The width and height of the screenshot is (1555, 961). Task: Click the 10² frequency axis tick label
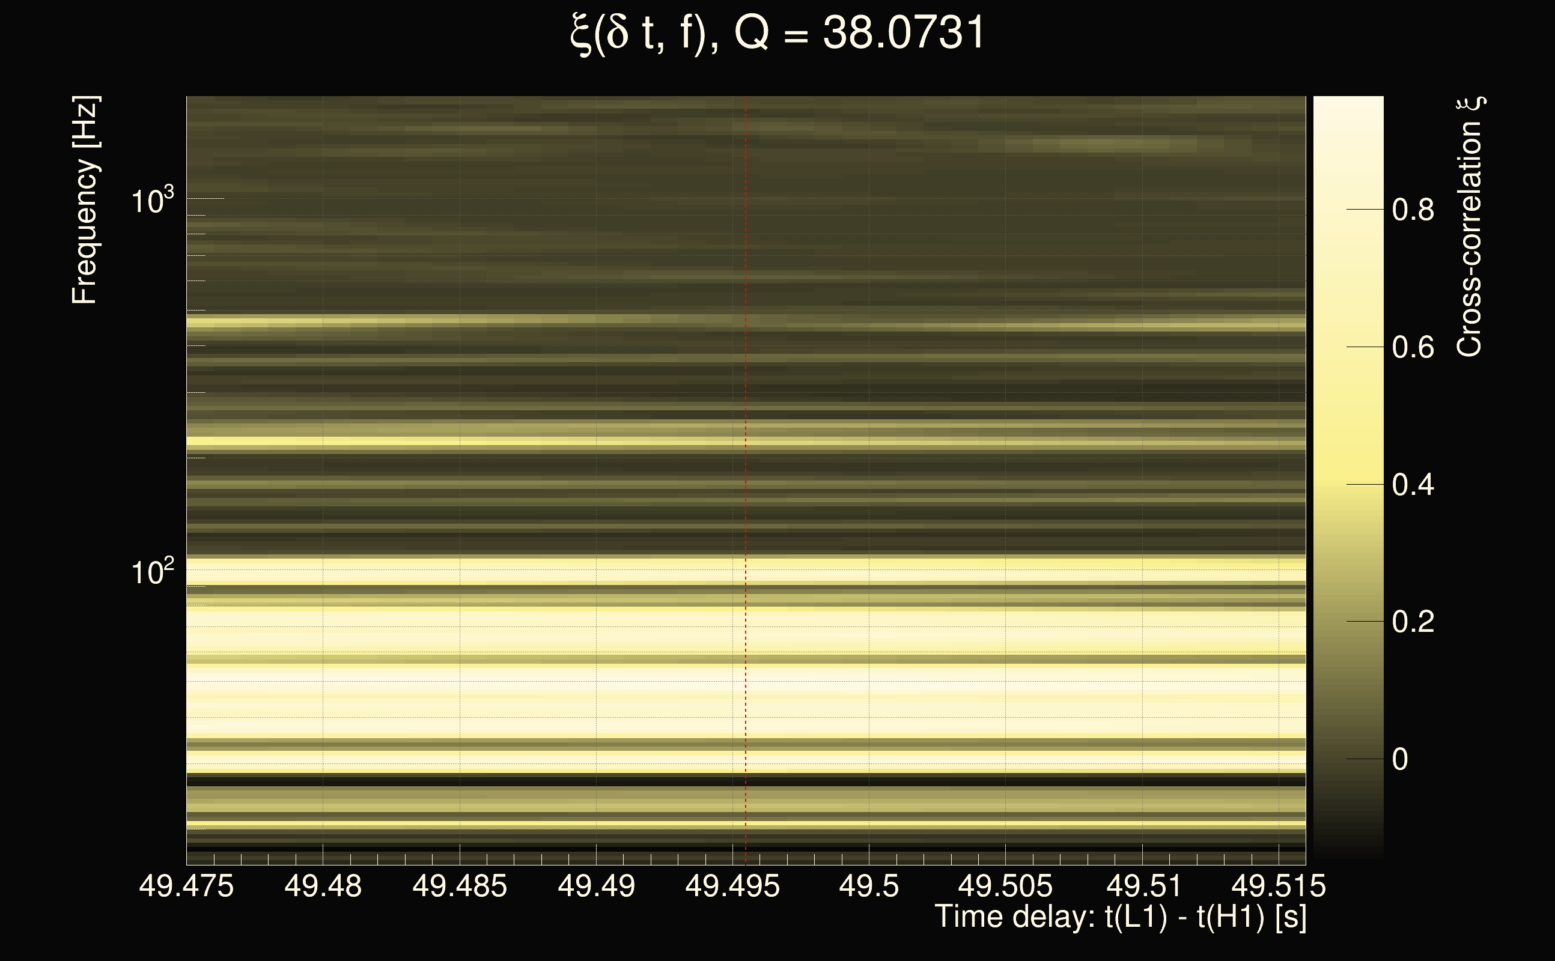pos(151,572)
